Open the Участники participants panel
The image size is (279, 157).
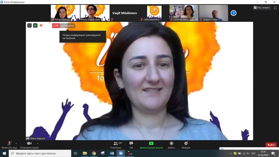tap(116, 144)
